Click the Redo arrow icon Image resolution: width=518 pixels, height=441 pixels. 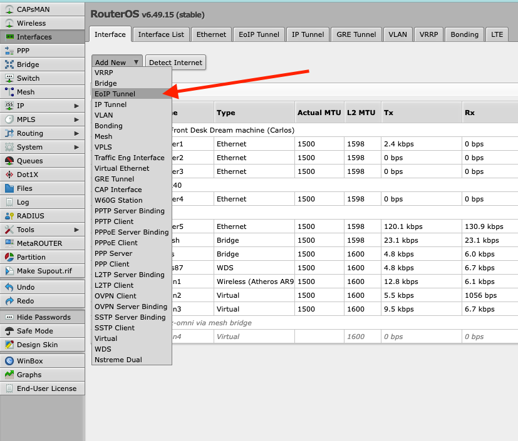pos(9,301)
